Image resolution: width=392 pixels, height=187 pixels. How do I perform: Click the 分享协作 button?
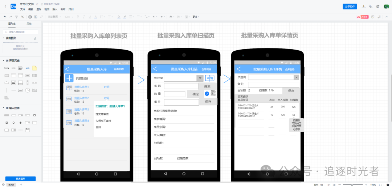tap(350, 7)
